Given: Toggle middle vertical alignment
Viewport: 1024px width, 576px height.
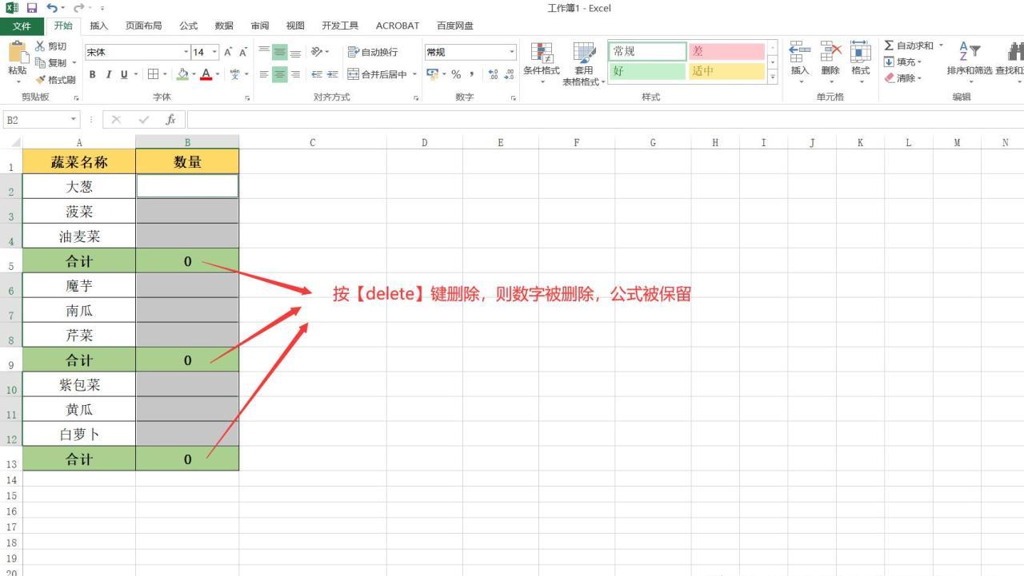Looking at the screenshot, I should (280, 52).
